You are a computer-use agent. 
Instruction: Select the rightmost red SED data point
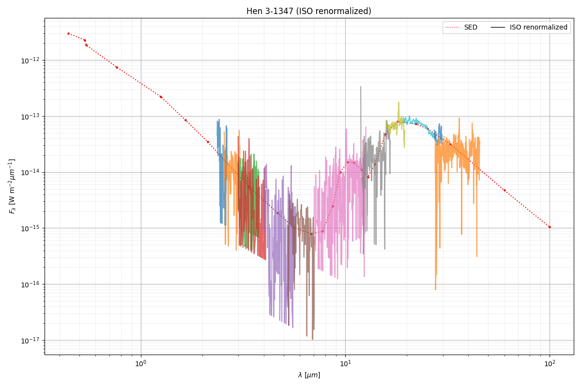pos(550,227)
